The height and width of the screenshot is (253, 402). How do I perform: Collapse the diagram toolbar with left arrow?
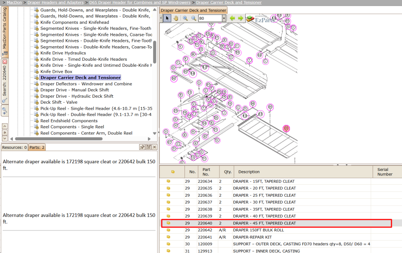pos(161,18)
